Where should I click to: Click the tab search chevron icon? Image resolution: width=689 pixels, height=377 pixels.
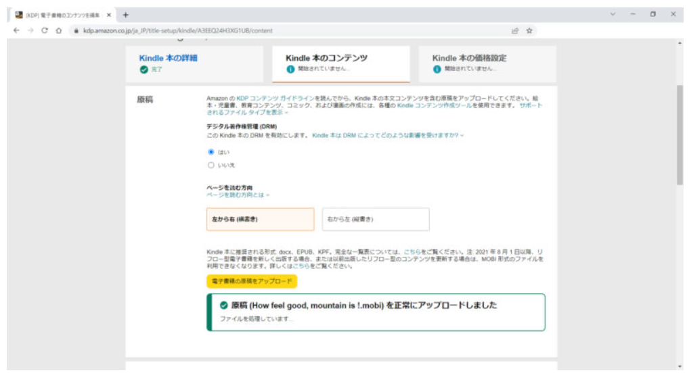tap(613, 14)
